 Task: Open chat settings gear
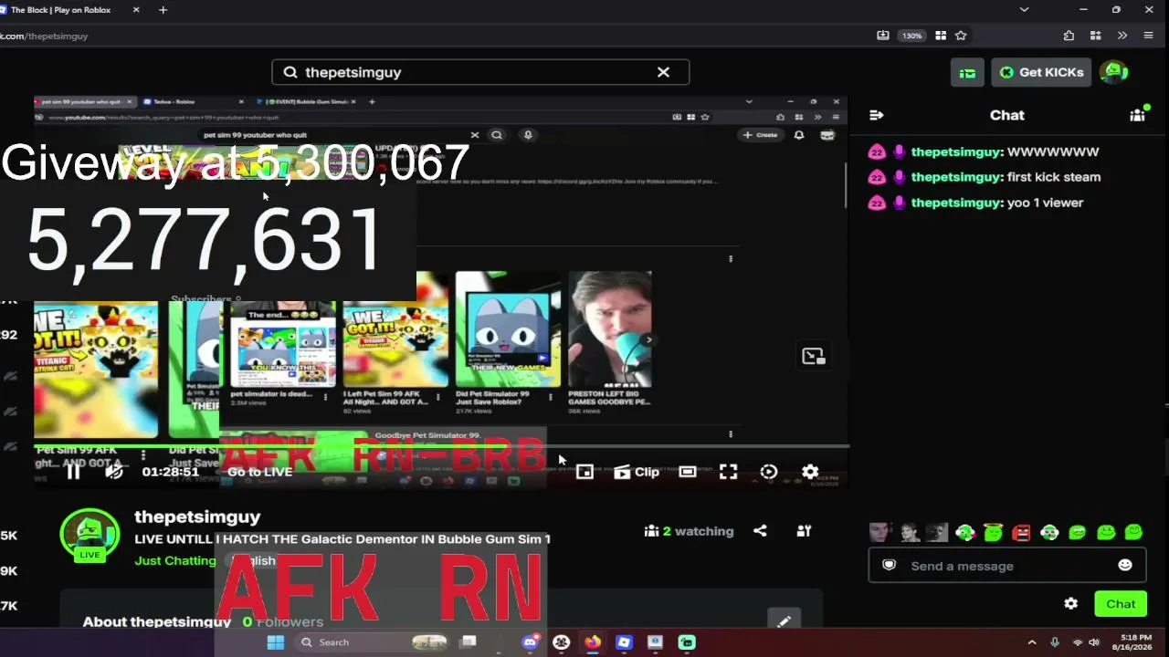[1071, 604]
